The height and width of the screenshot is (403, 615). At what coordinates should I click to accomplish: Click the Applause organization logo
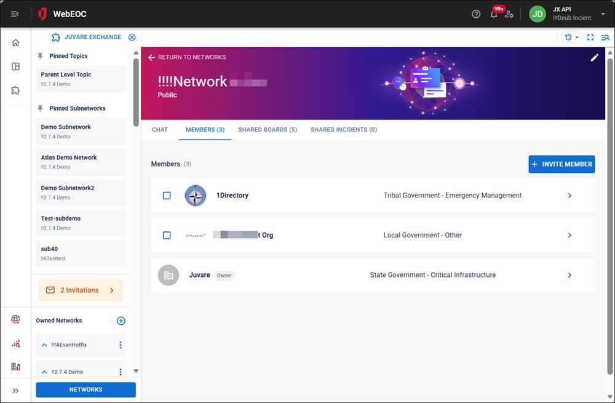pyautogui.click(x=196, y=236)
